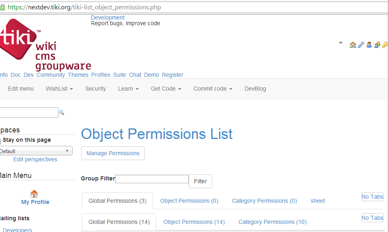Open the Edit perspectives link
The width and height of the screenshot is (389, 232).
tap(35, 159)
